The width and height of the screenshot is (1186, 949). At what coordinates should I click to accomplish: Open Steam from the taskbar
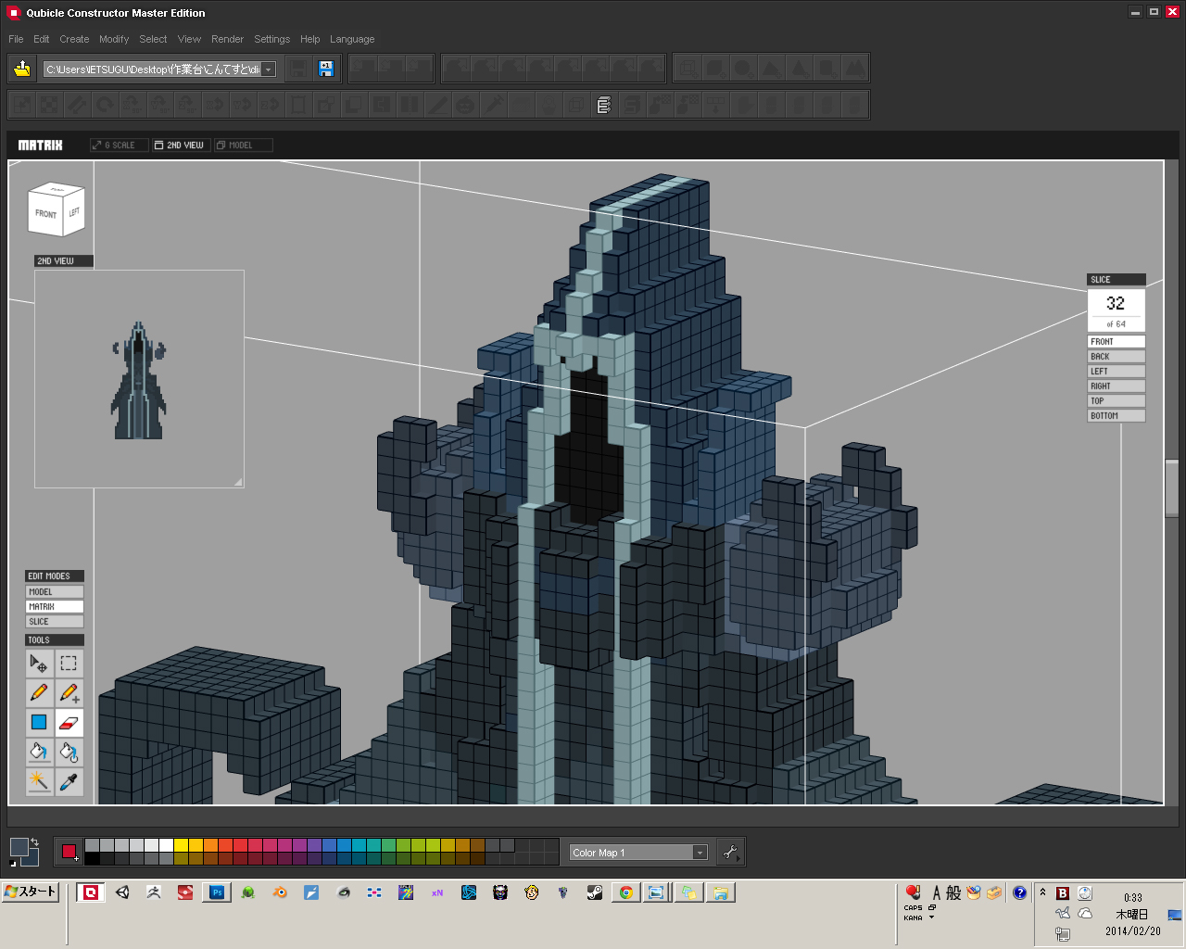pos(595,892)
